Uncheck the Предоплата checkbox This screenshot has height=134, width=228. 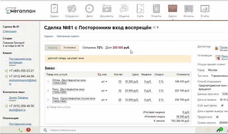[217, 117]
